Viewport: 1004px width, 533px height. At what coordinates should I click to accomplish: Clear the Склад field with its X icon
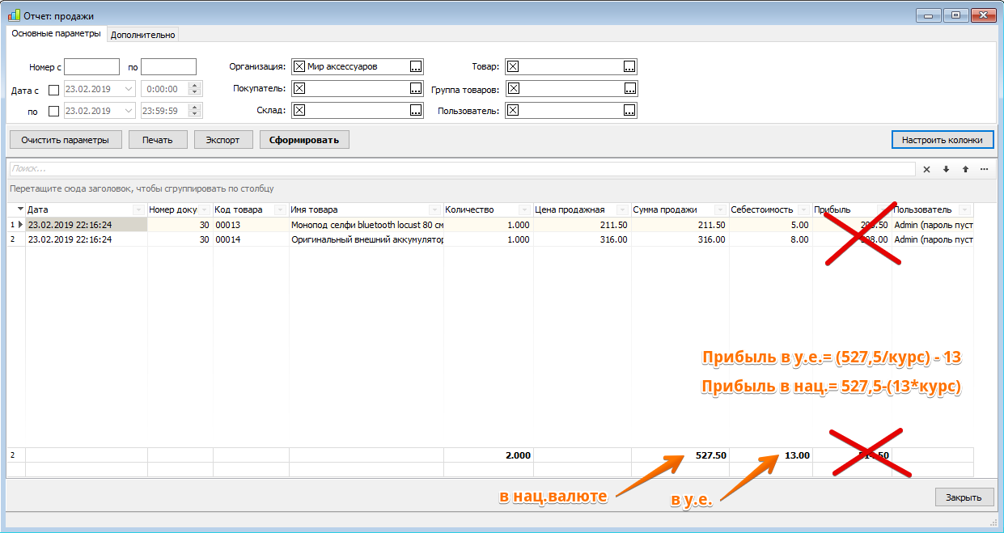click(299, 110)
